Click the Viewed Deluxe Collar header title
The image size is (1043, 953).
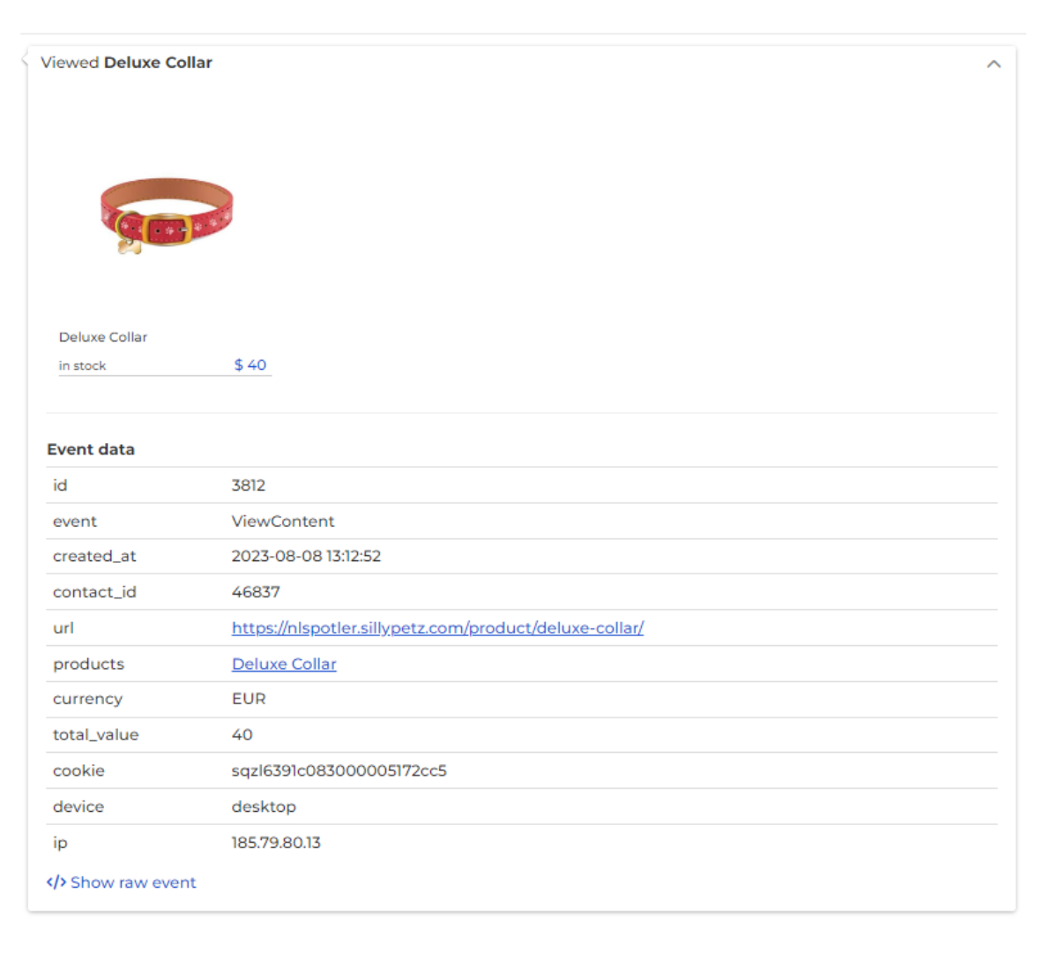[127, 63]
